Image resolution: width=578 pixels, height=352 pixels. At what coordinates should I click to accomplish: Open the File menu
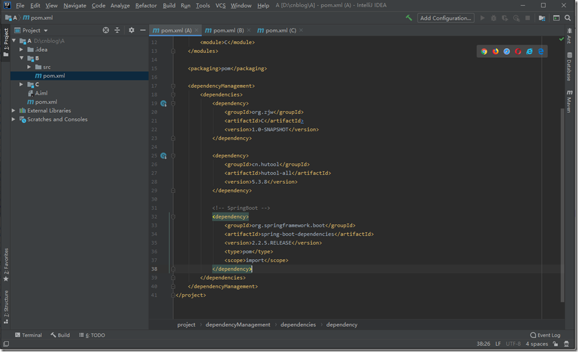click(20, 5)
